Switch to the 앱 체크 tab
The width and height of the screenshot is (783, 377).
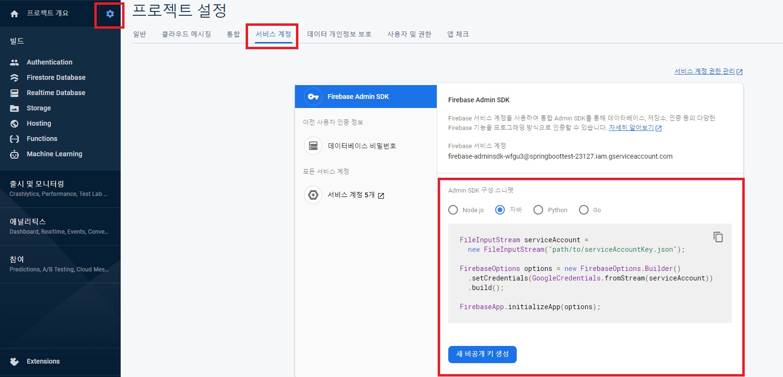[x=458, y=34]
